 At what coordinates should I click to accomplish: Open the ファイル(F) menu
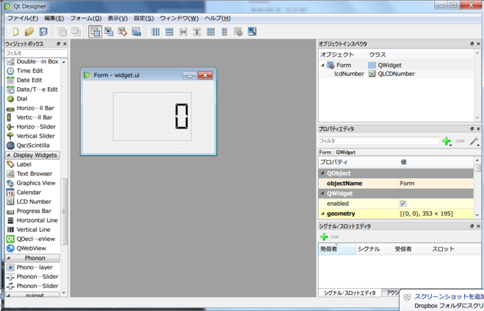tap(23, 18)
